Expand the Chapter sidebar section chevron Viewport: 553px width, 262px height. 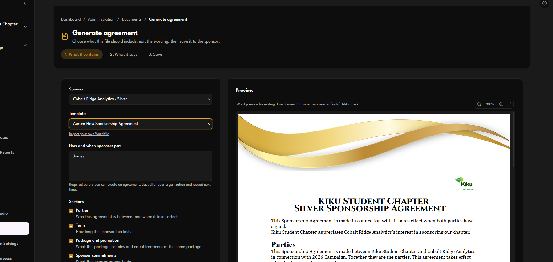coord(25,27)
